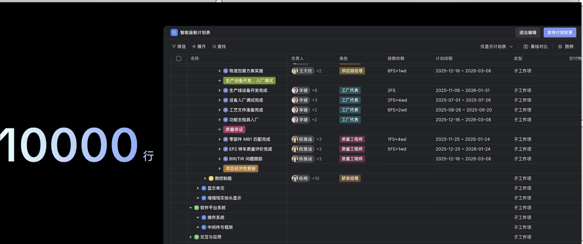Screen dimensions: 583x244
Task: Click the 智能座舱计划表 title text
Action: (x=195, y=32)
